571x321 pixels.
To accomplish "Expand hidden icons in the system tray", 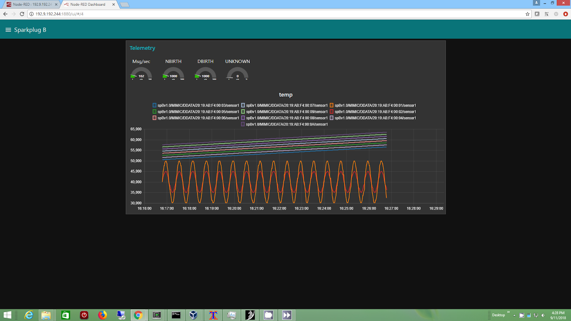I will pos(514,315).
